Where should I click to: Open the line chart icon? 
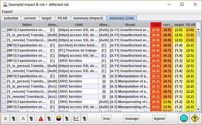76,119
